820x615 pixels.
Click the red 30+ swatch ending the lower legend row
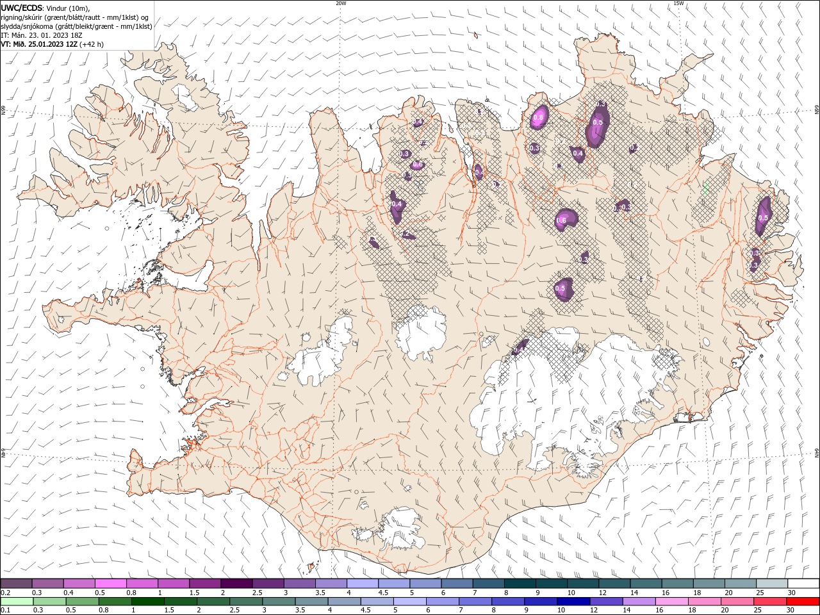[803, 602]
